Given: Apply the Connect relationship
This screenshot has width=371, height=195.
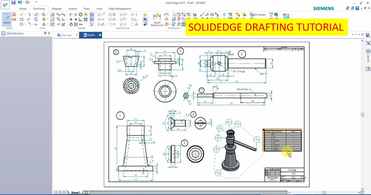Looking at the screenshot, I should click(x=71, y=15).
